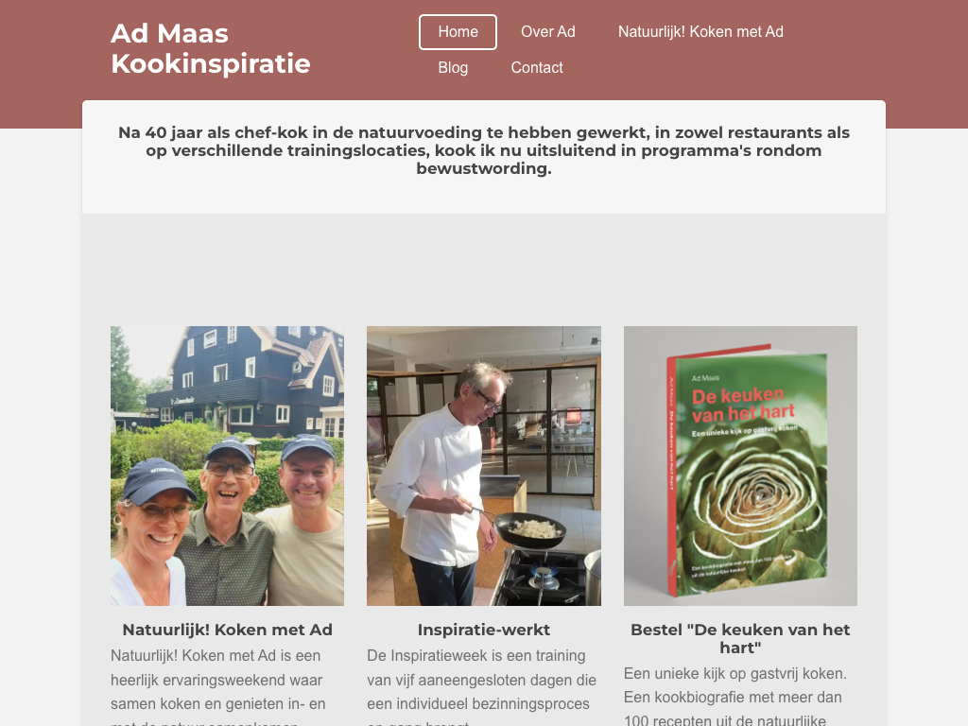Open the Inspiratie-werkt heading link
This screenshot has height=726, width=968.
click(x=483, y=630)
